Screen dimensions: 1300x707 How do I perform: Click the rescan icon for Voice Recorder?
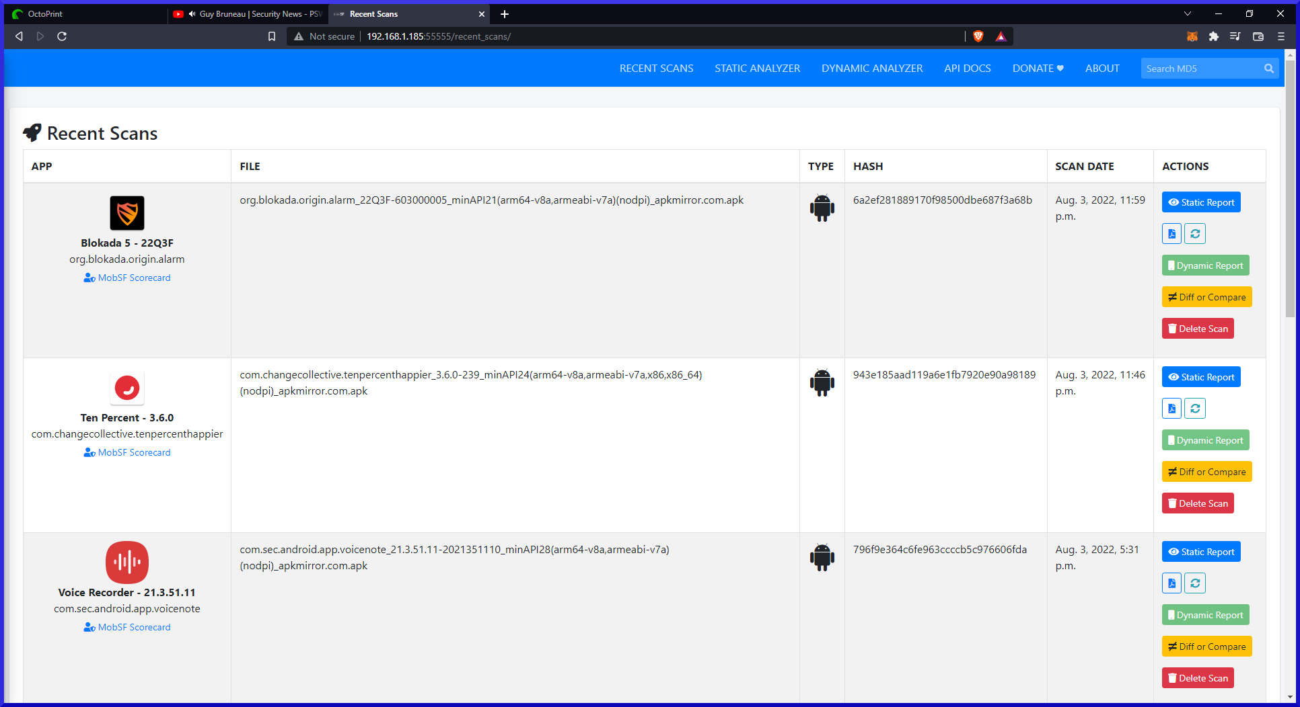(1195, 583)
